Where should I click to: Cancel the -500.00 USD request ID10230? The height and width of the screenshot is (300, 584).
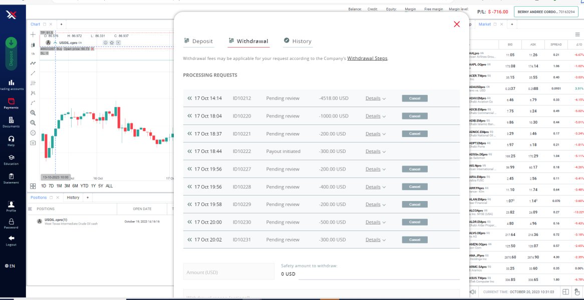(415, 222)
